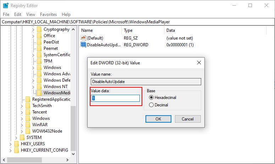This screenshot has height=164, width=275.
Task: Click the Registry Editor app icon in title bar
Action: pyautogui.click(x=6, y=6)
